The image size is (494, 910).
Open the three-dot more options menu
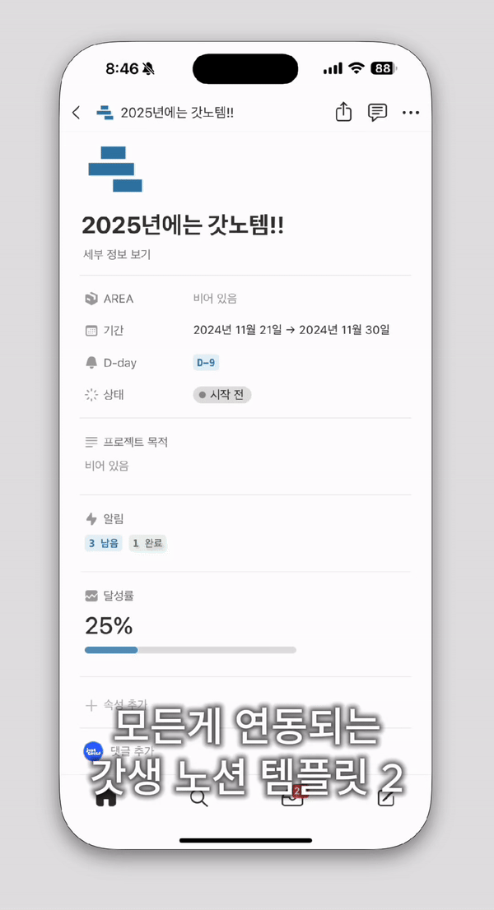click(411, 113)
